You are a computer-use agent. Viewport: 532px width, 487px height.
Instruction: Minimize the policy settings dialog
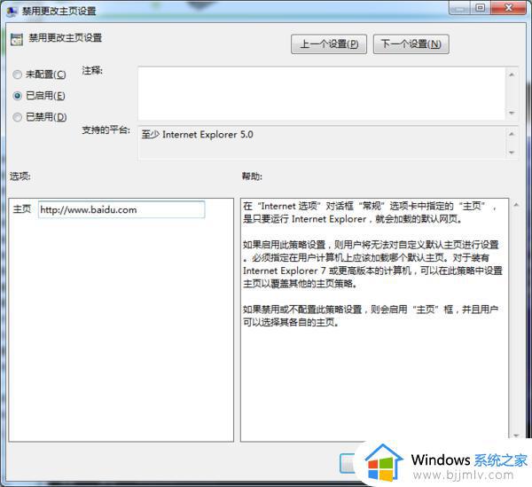(458, 8)
